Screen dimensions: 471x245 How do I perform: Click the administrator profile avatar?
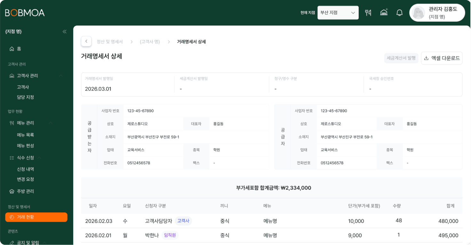point(418,13)
